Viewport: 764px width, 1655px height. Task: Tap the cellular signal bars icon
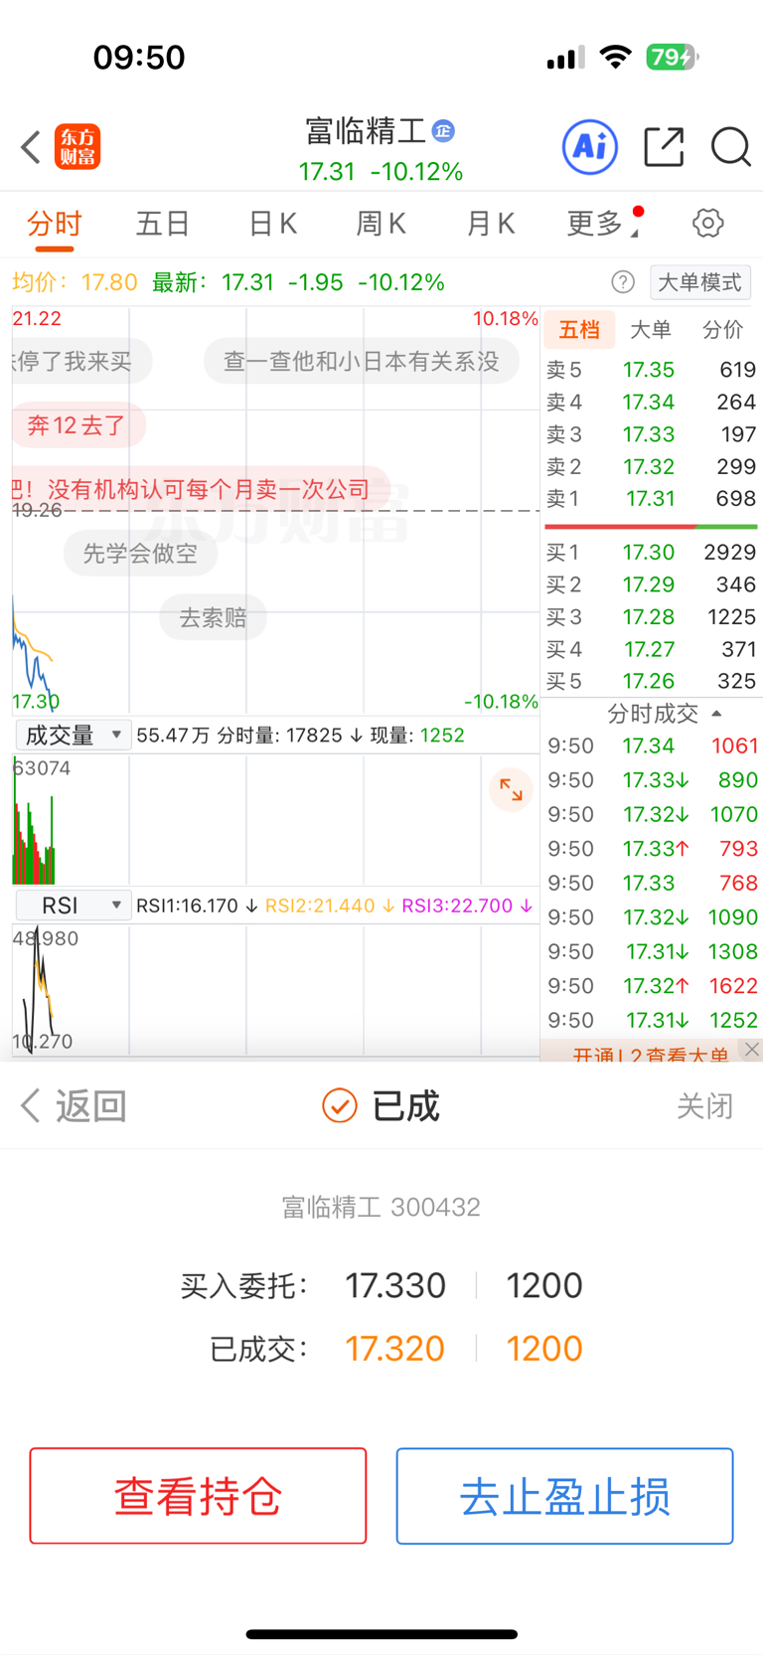point(565,59)
